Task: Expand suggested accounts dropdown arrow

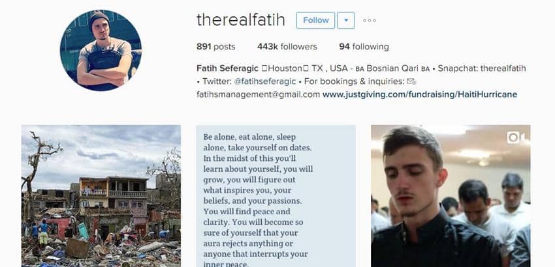Action: point(346,20)
